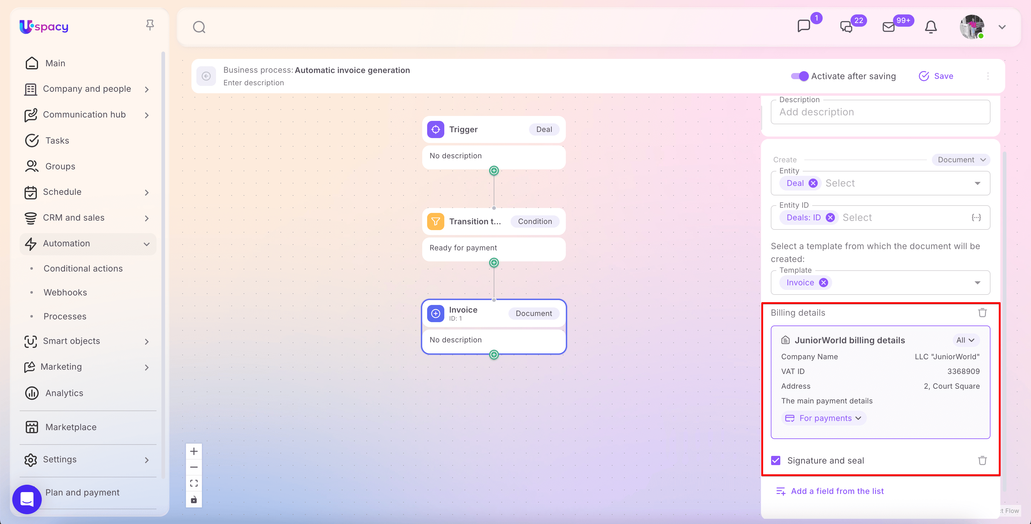This screenshot has height=524, width=1031.
Task: Open conversations icon with badge 22
Action: [x=846, y=27]
